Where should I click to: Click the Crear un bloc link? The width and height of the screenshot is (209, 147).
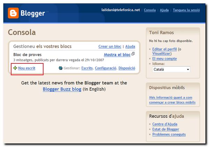[110, 46]
